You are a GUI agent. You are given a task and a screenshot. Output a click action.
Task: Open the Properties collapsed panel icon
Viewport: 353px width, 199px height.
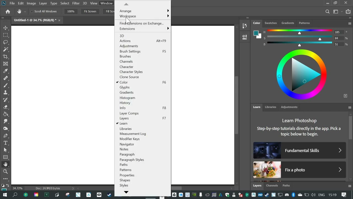244,37
